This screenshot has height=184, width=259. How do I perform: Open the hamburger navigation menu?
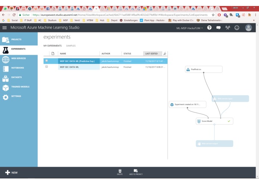pyautogui.click(x=4, y=28)
